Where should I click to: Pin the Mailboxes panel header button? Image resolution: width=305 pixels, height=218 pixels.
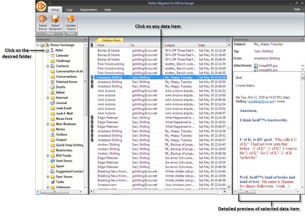(85, 39)
